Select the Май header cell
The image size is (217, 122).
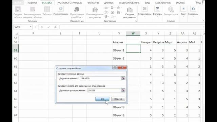click(x=194, y=42)
